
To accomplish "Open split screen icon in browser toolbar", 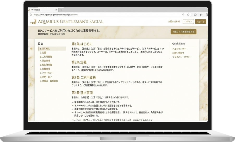I will 195,15.
